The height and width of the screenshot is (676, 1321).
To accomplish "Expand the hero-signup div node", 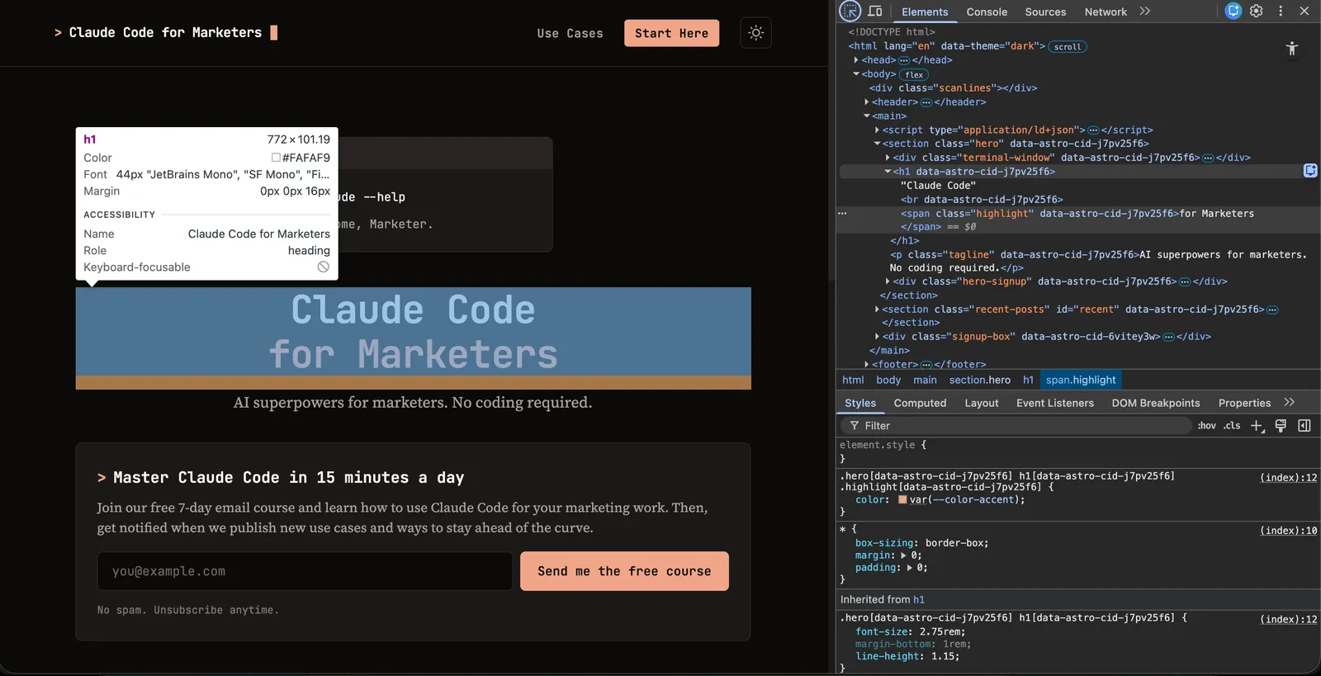I will point(888,281).
